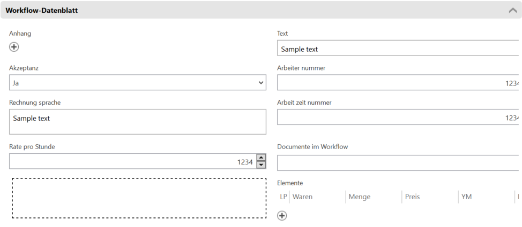This screenshot has width=522, height=227.
Task: Focus the Rate pro Stunde number field
Action: click(x=131, y=161)
